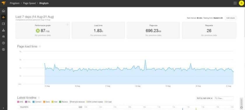Click the blue Connect legend swatch
The width and height of the screenshot is (245, 110).
[x=34, y=102]
